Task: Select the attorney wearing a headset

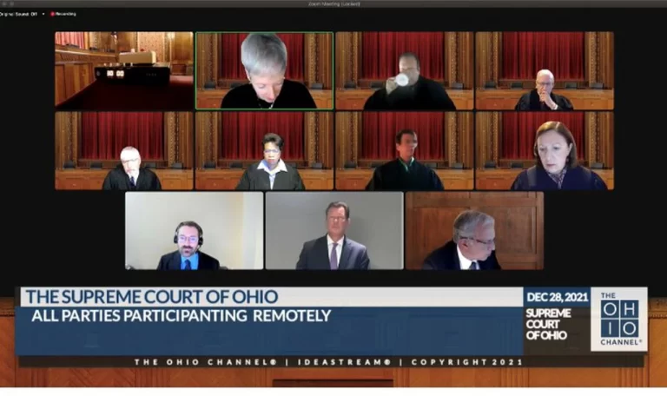Action: [x=194, y=230]
